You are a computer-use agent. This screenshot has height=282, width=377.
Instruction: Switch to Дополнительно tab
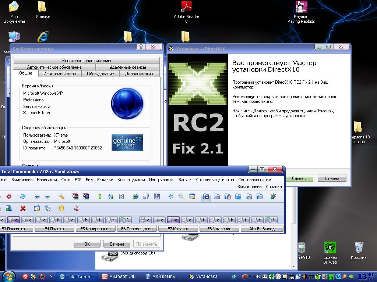[x=140, y=74]
